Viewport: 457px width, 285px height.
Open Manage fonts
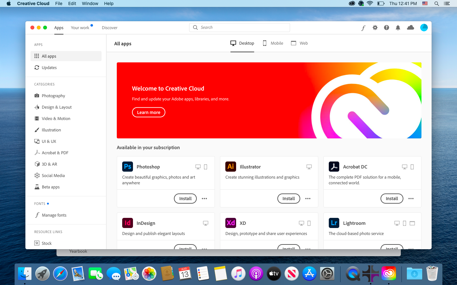[66, 215]
